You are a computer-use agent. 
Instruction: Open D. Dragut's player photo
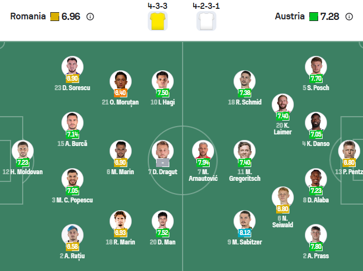[163, 151]
